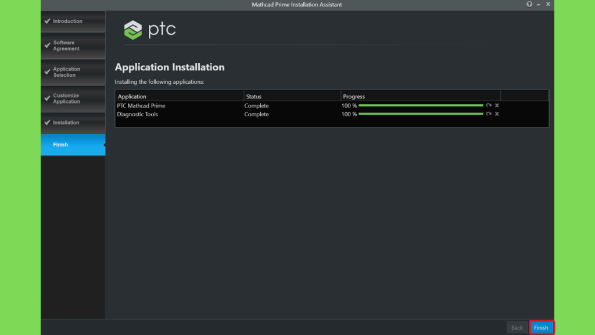The width and height of the screenshot is (595, 335).
Task: Click 100 % value for Diagnostic Tools
Action: coord(349,114)
